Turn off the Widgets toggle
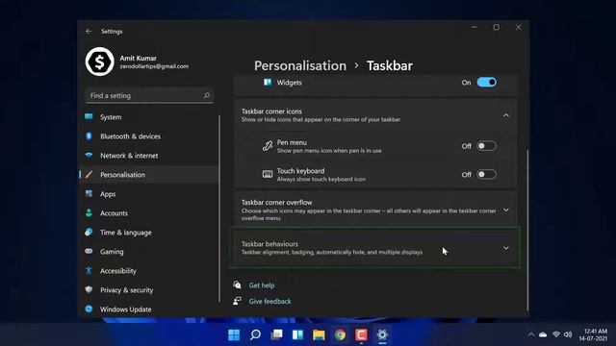 point(487,83)
